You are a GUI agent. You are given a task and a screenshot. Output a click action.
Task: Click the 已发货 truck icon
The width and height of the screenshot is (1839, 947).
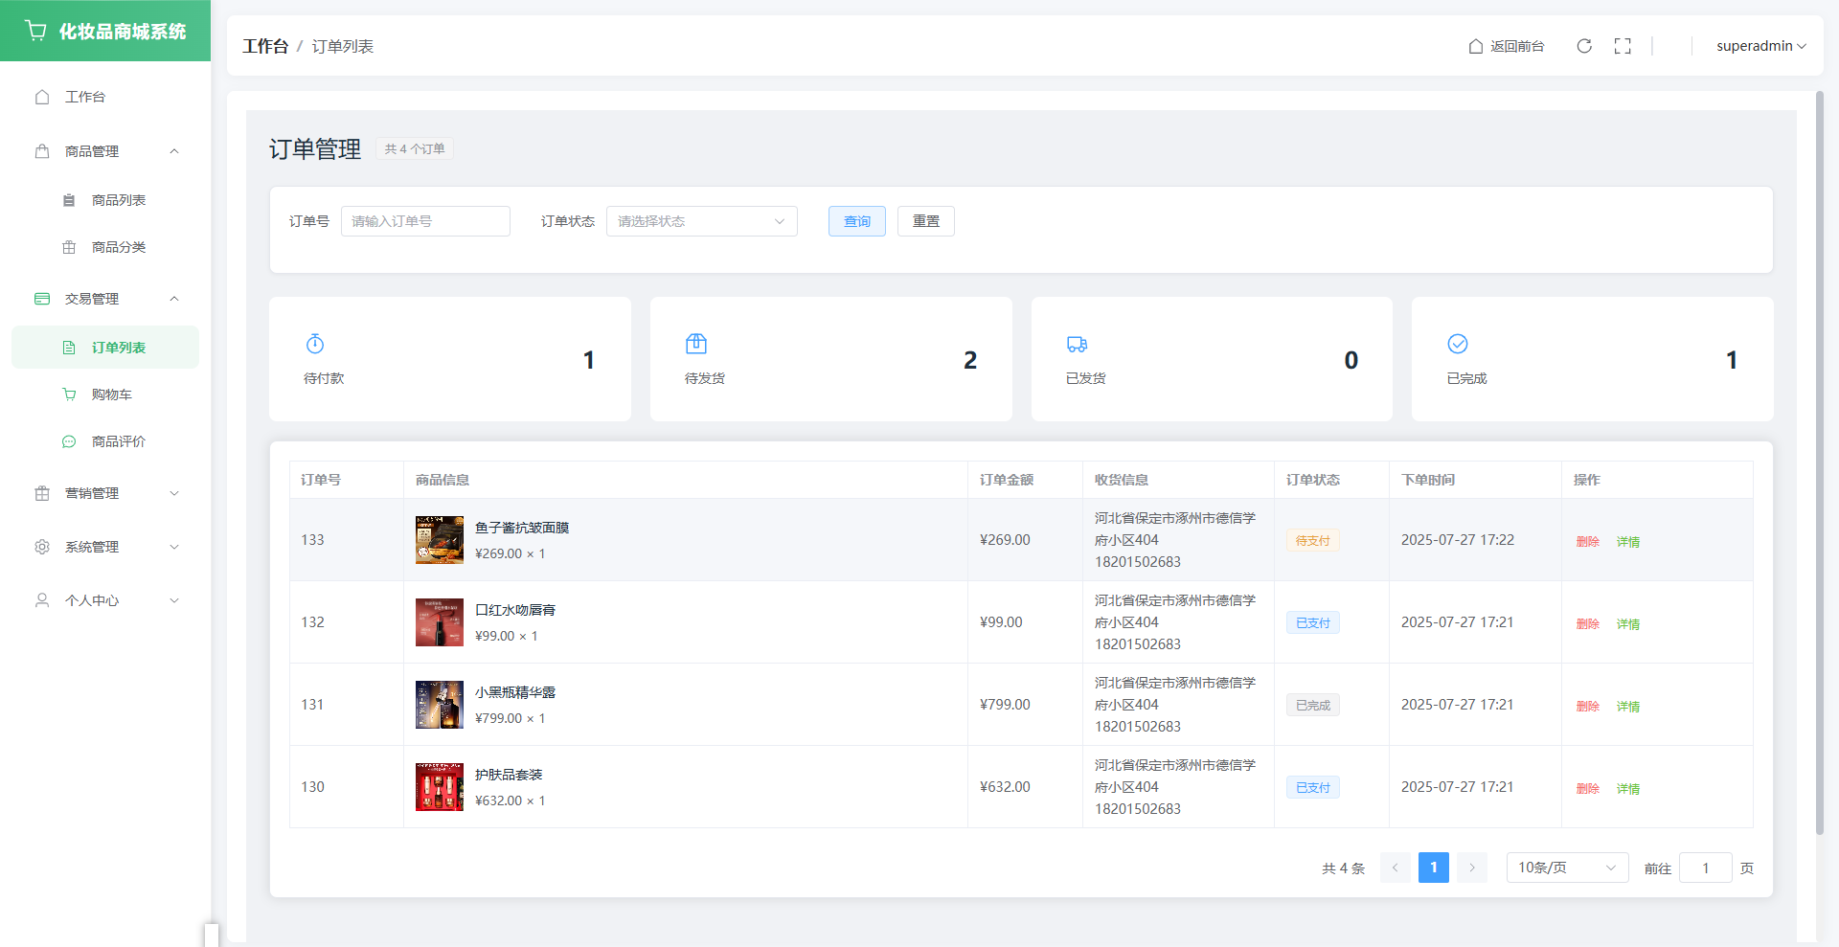coord(1077,344)
